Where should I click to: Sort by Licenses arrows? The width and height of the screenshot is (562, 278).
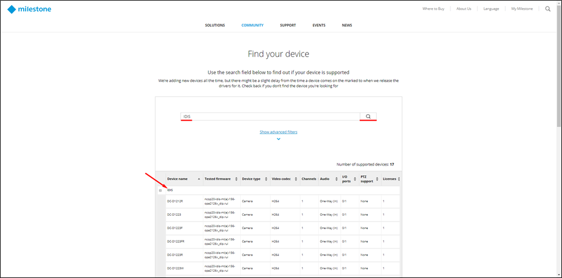(x=399, y=179)
